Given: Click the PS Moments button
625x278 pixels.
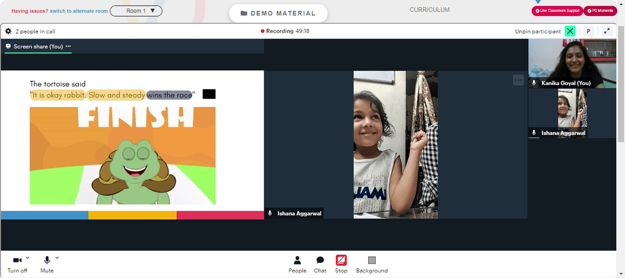Looking at the screenshot, I should point(600,11).
